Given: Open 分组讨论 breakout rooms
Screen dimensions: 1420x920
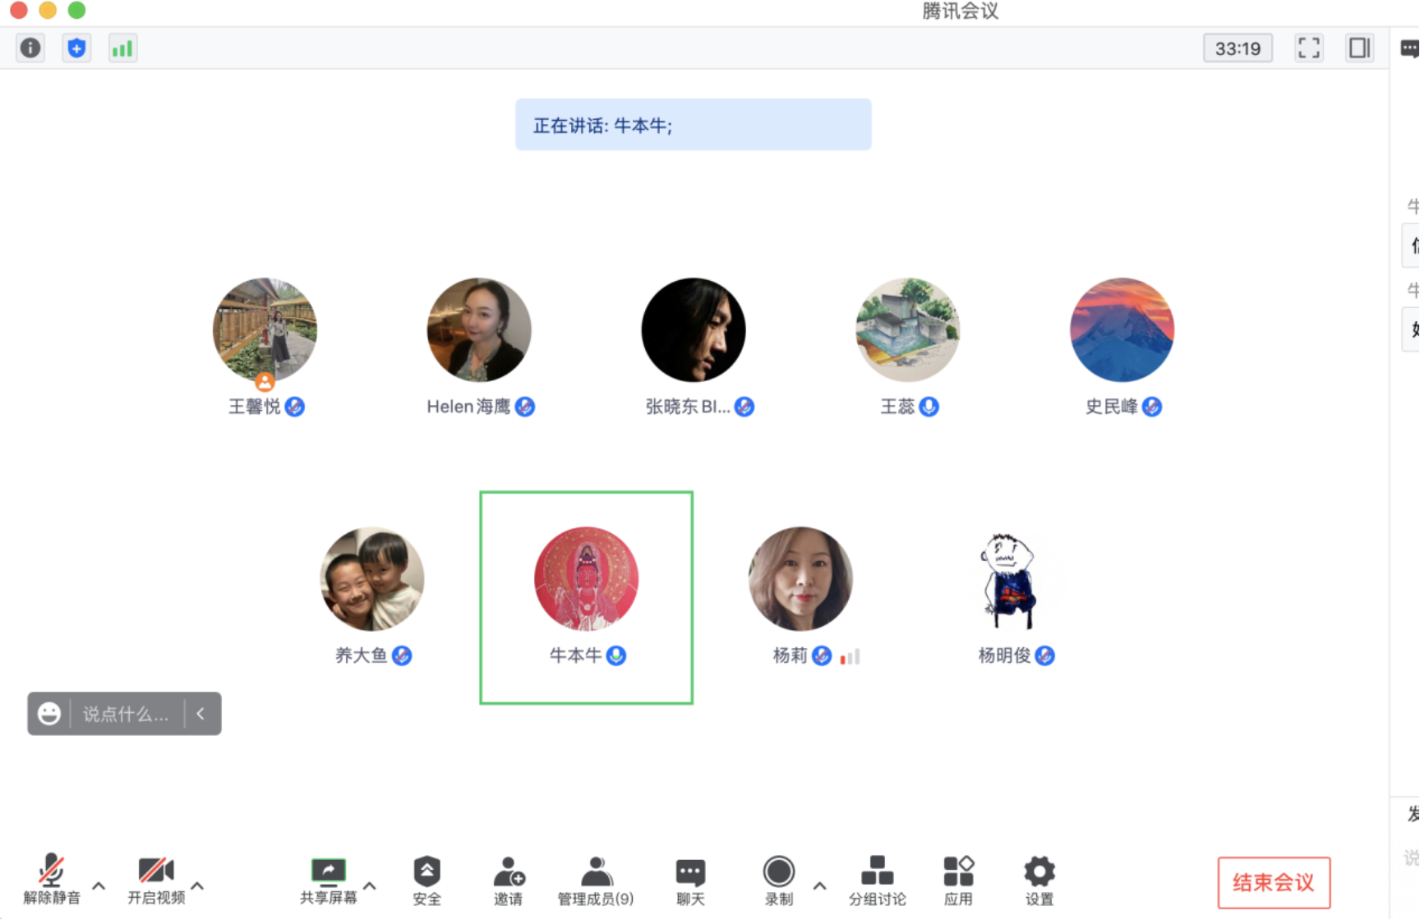Looking at the screenshot, I should 877,881.
